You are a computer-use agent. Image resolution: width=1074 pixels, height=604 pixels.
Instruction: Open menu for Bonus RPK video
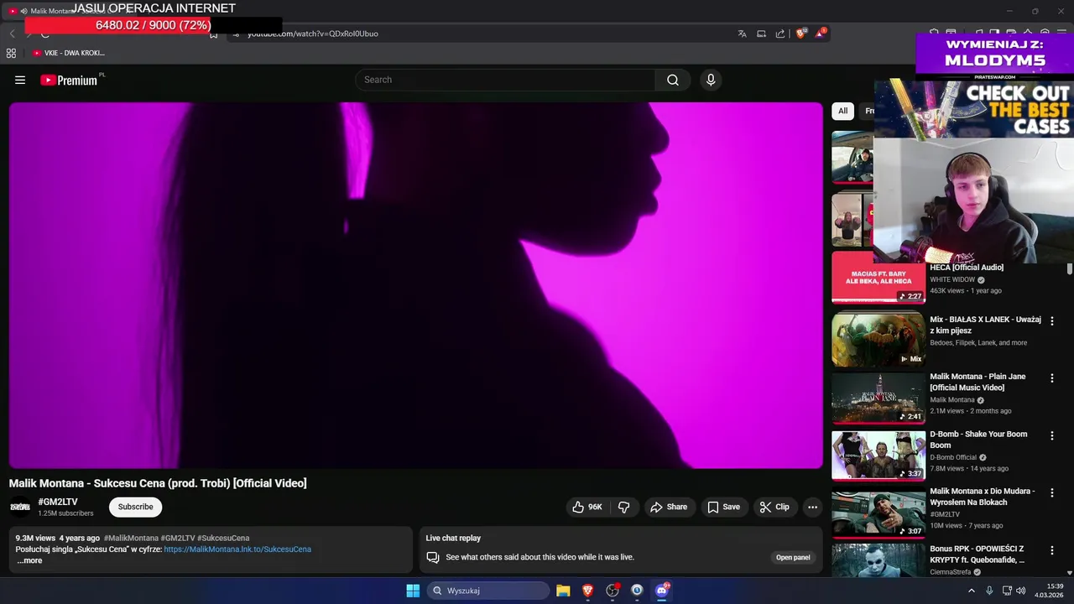[x=1051, y=549]
